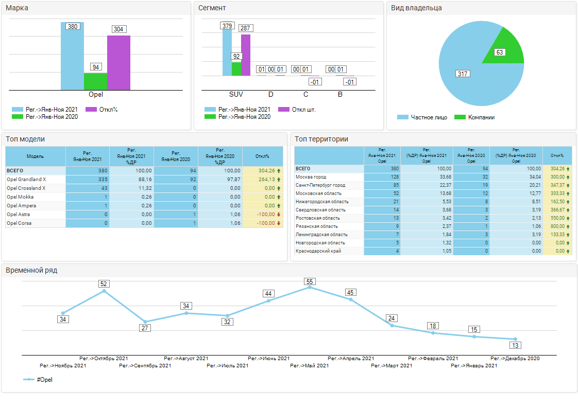578x408 pixels.
Task: Click the #Opel line legend marker
Action: click(x=29, y=380)
